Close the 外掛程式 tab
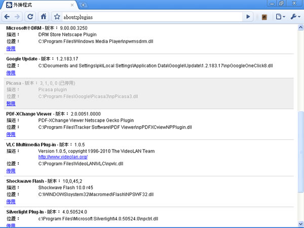This screenshot has width=304, height=228. [x=72, y=5]
